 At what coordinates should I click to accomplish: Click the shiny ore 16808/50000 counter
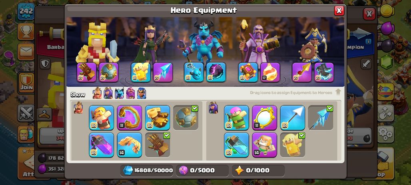click(x=148, y=171)
